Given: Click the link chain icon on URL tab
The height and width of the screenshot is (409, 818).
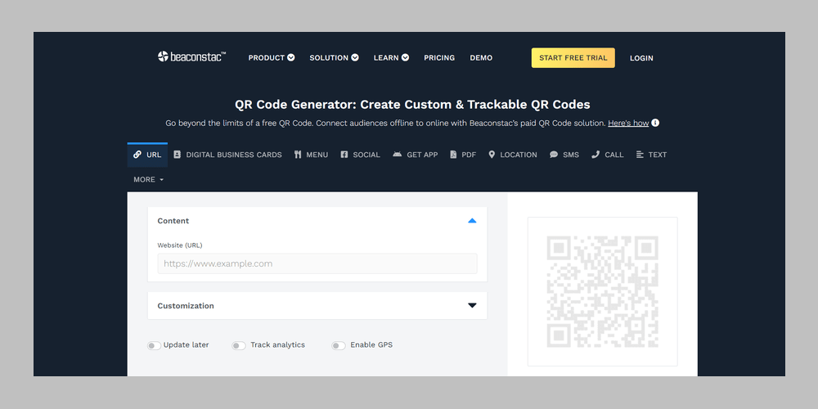Looking at the screenshot, I should click(x=137, y=155).
